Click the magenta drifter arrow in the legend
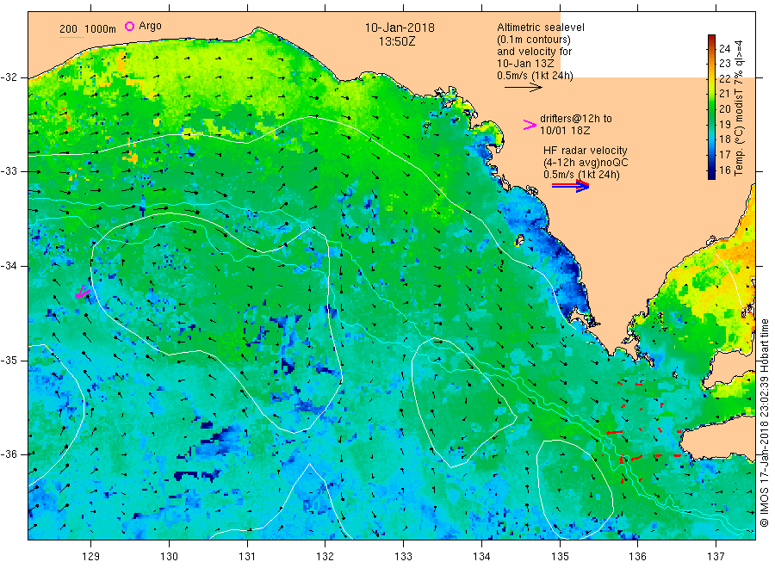Image resolution: width=775 pixels, height=568 pixels. (530, 125)
